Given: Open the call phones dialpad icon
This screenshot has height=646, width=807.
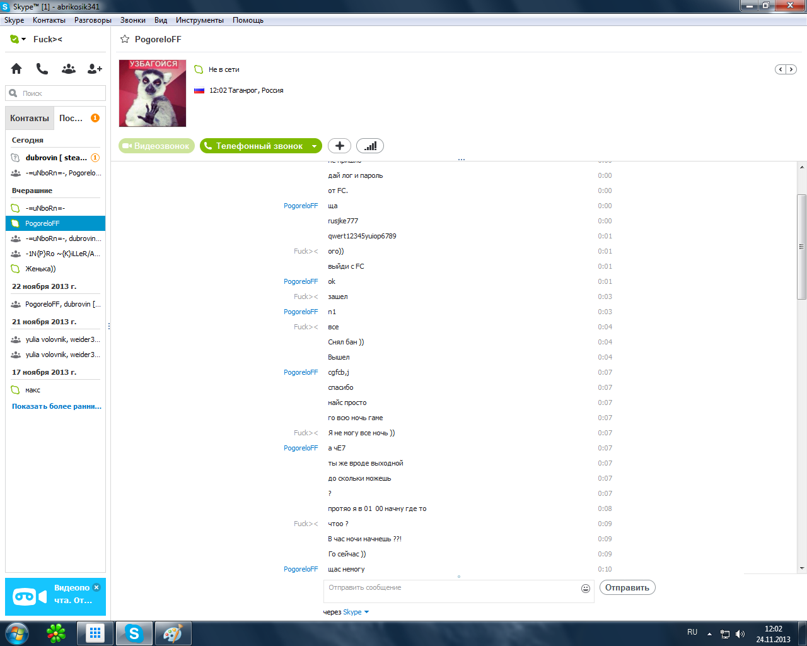Looking at the screenshot, I should [x=42, y=69].
